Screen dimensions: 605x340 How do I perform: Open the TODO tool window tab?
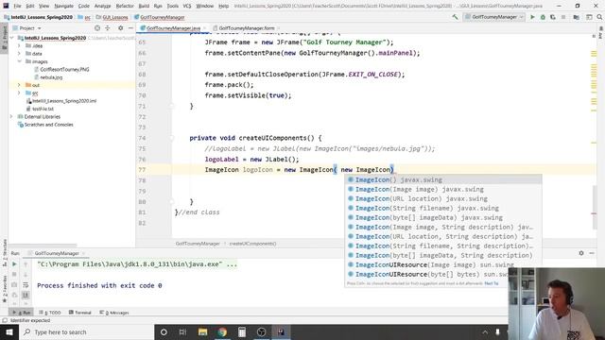pos(50,313)
